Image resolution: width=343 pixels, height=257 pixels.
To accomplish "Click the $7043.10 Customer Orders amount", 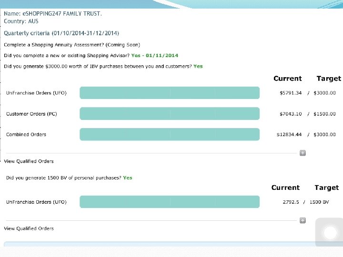I will tap(291, 114).
